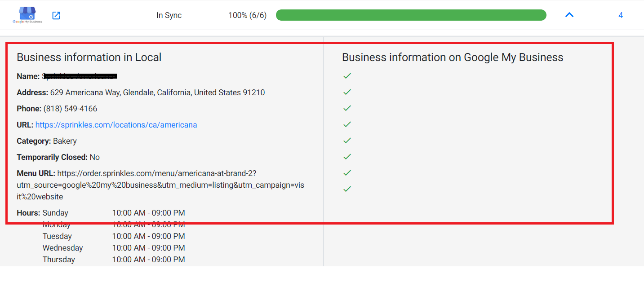Click the checkmark beside Temporarily Closed
The width and height of the screenshot is (644, 291).
[x=347, y=157]
